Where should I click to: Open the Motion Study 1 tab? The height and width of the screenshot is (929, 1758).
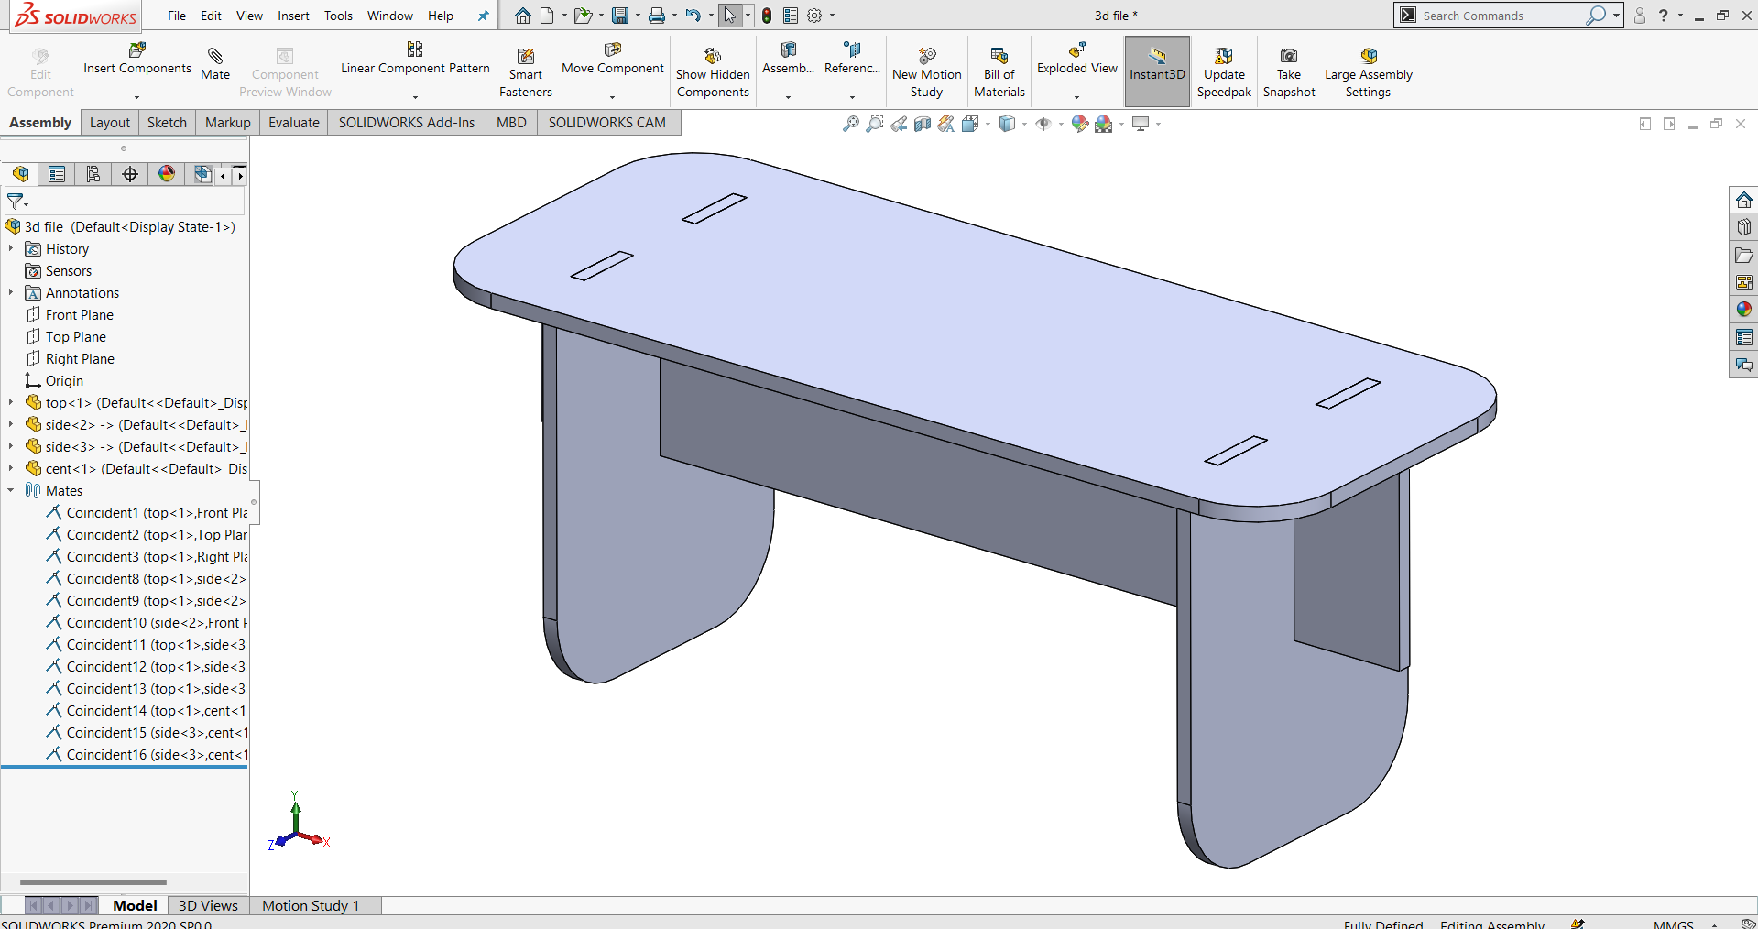pos(311,905)
